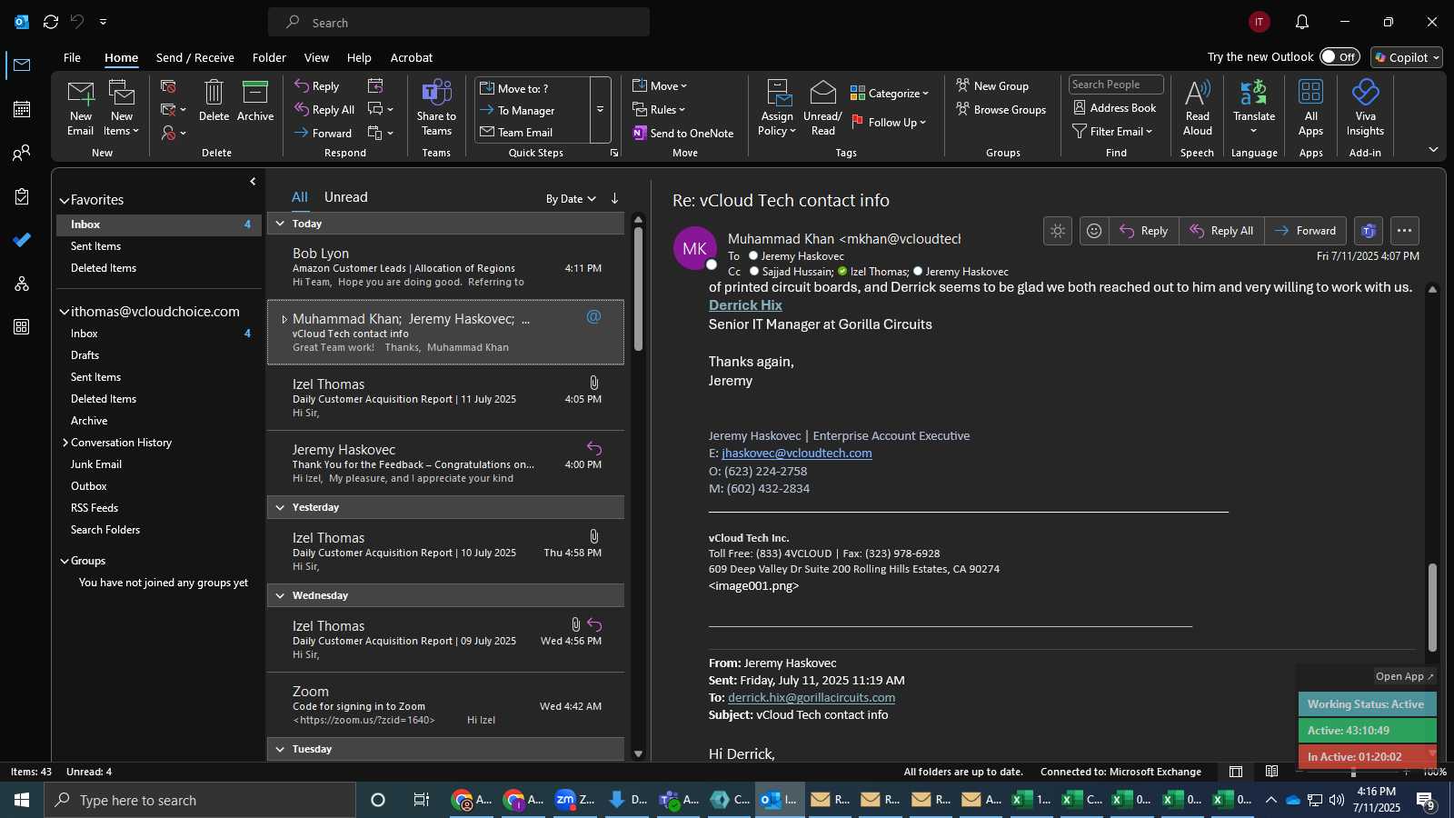Click the Outlook search box

(459, 22)
